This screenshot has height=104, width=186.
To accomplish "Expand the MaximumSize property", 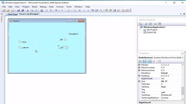I will [x=139, y=68].
